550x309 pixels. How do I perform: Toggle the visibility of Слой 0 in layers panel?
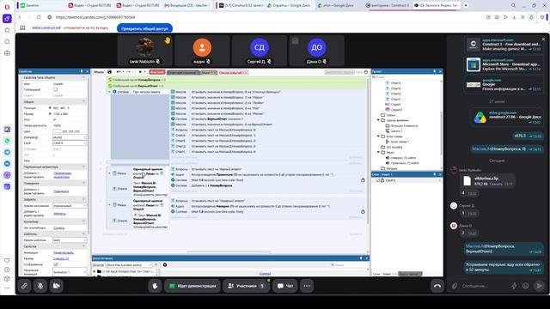378,180
